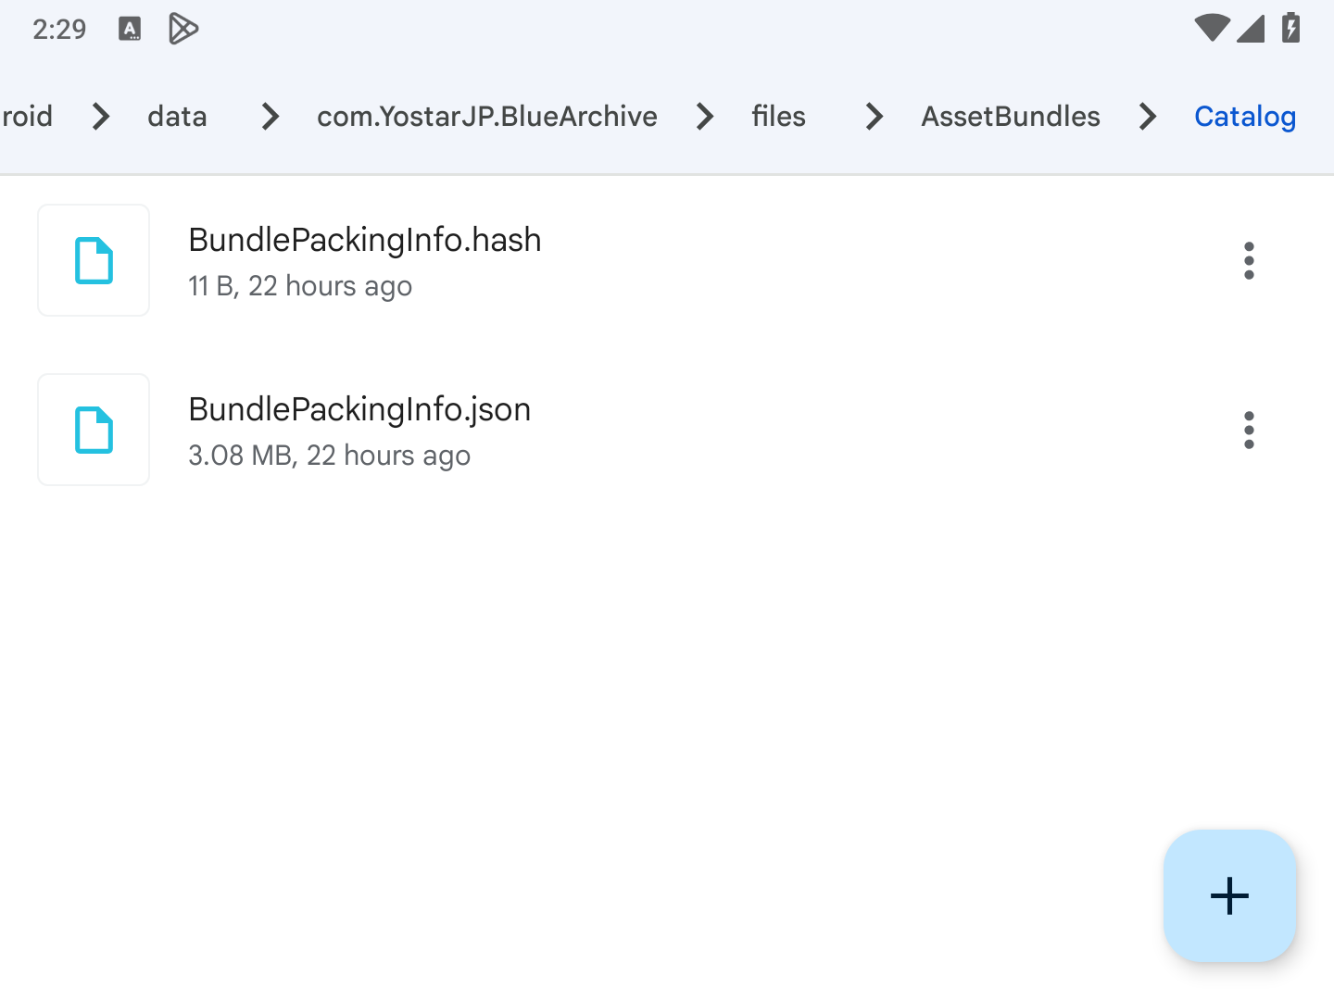This screenshot has width=1334, height=1000.
Task: Click the chevron between data and com.YostarJP.BlueArchive
Action: [270, 117]
